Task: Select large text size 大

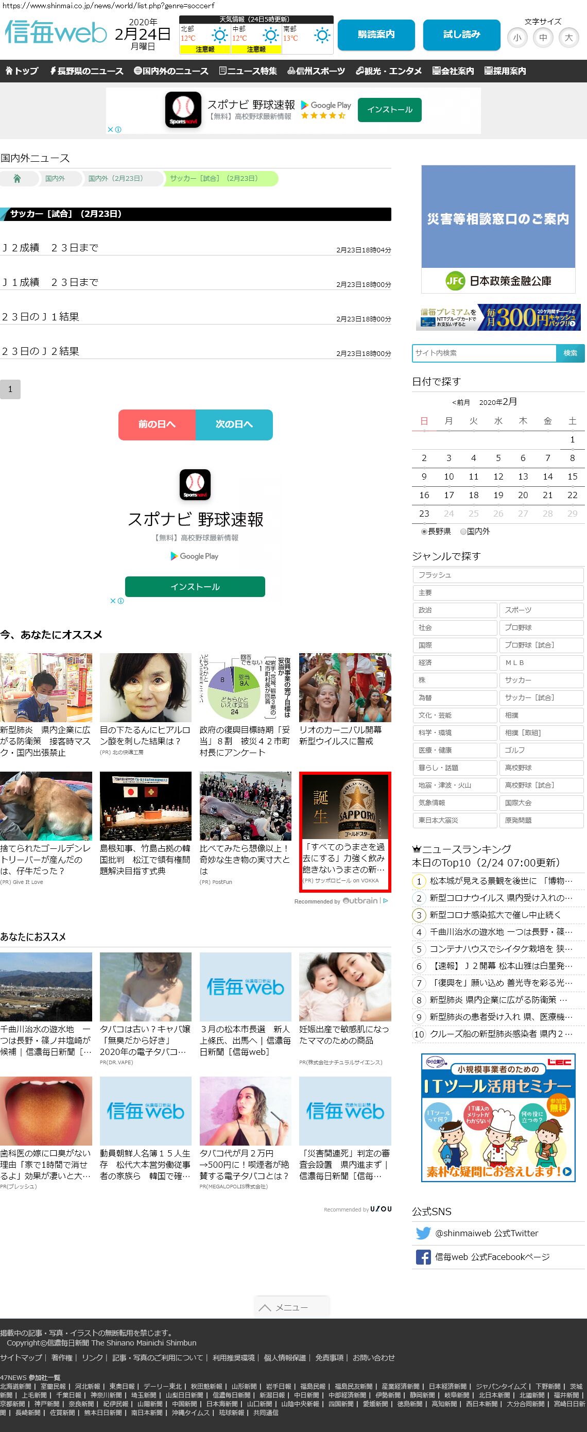Action: 568,38
